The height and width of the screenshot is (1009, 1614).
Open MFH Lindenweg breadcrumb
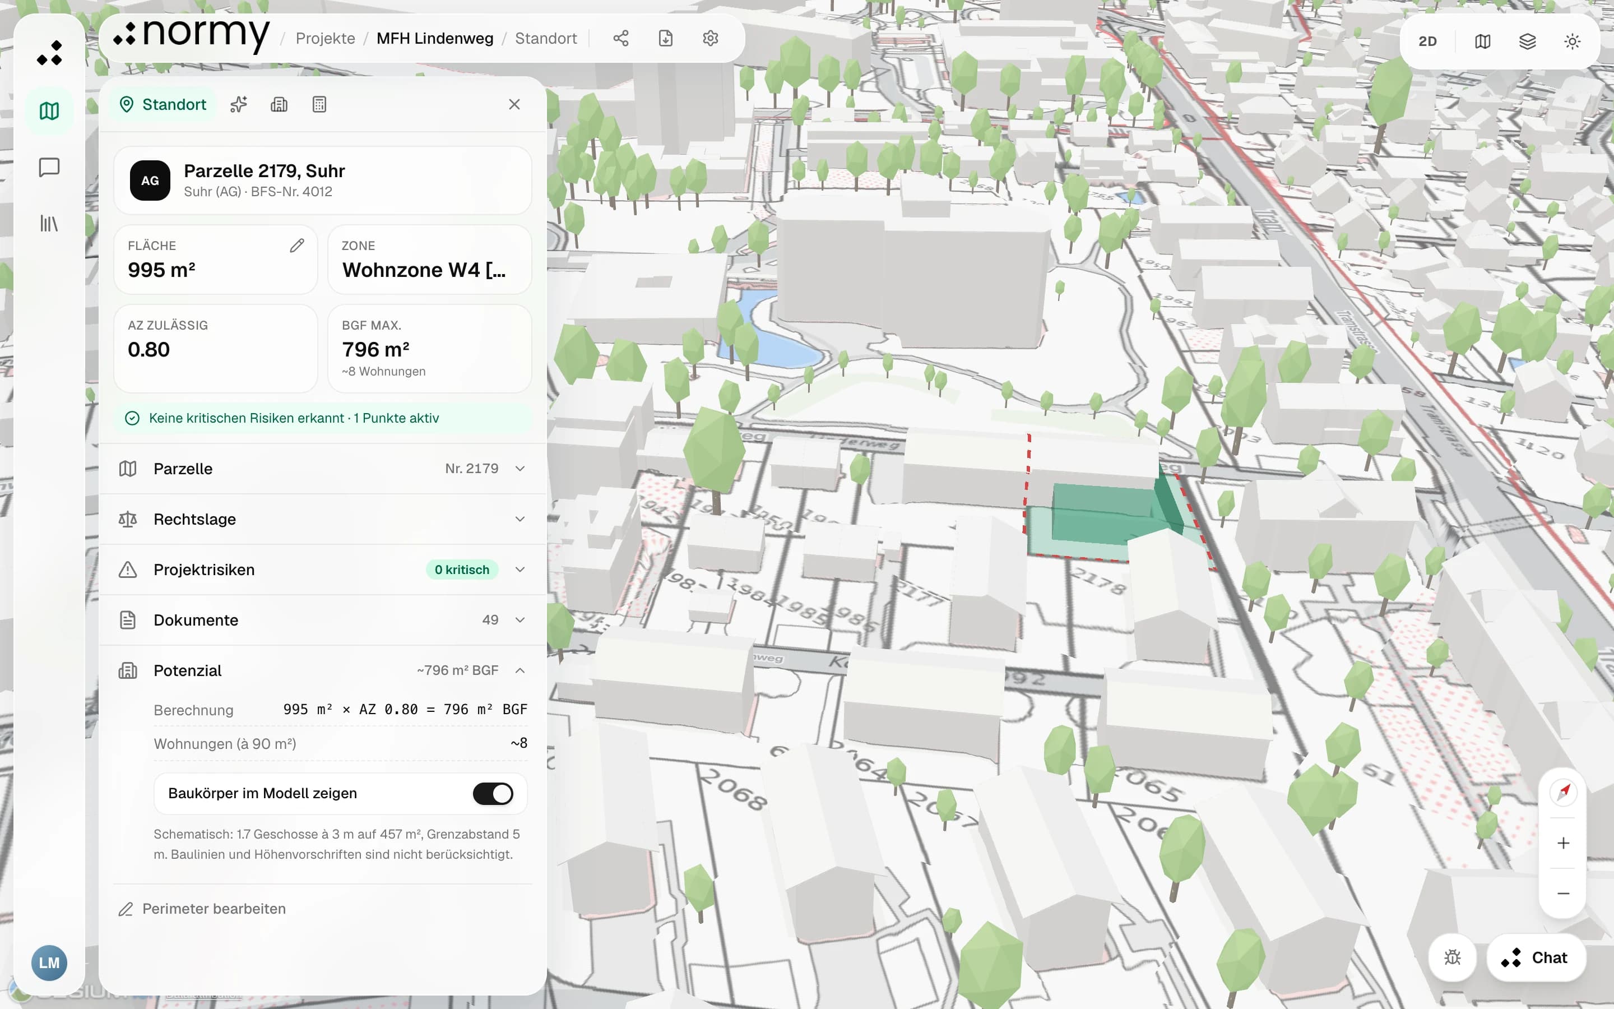click(435, 38)
